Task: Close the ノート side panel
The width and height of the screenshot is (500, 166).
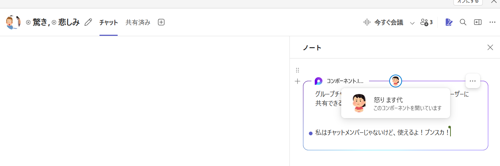Action: pyautogui.click(x=490, y=47)
